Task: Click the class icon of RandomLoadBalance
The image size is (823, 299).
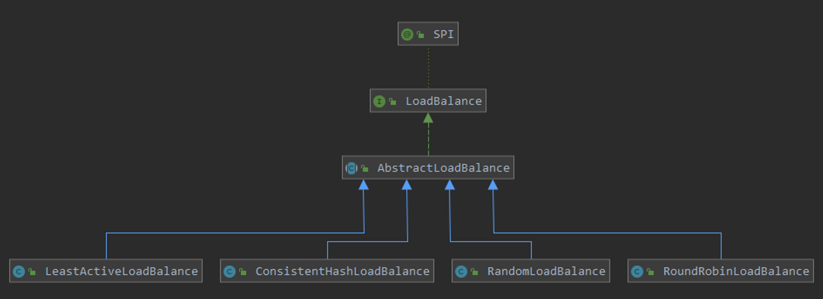Action: 461,271
